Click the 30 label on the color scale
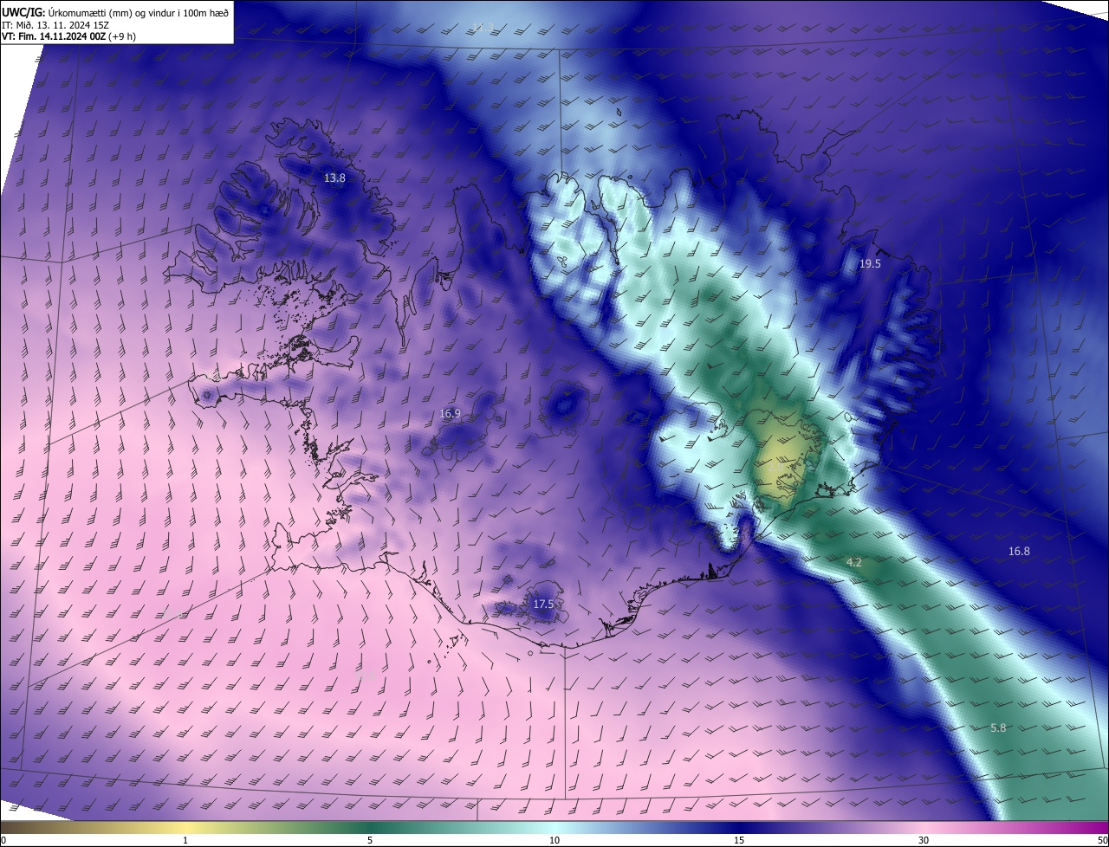Viewport: 1109px width, 847px height. 924,840
